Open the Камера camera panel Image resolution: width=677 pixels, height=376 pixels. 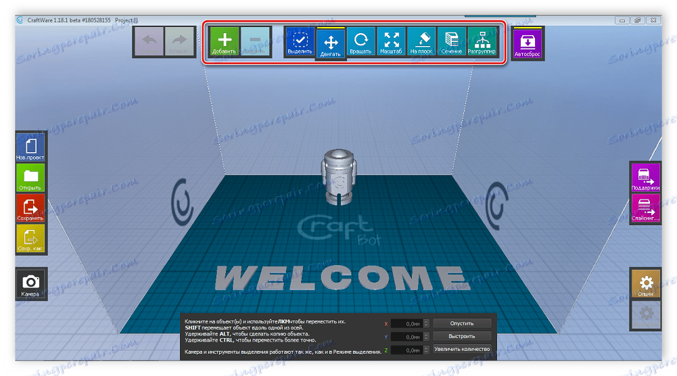[30, 283]
